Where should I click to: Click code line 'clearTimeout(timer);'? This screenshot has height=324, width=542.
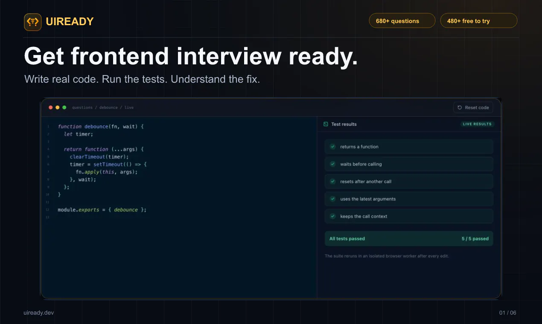click(99, 156)
